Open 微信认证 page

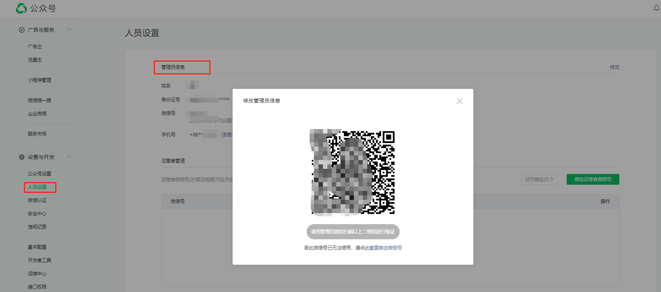pos(37,200)
